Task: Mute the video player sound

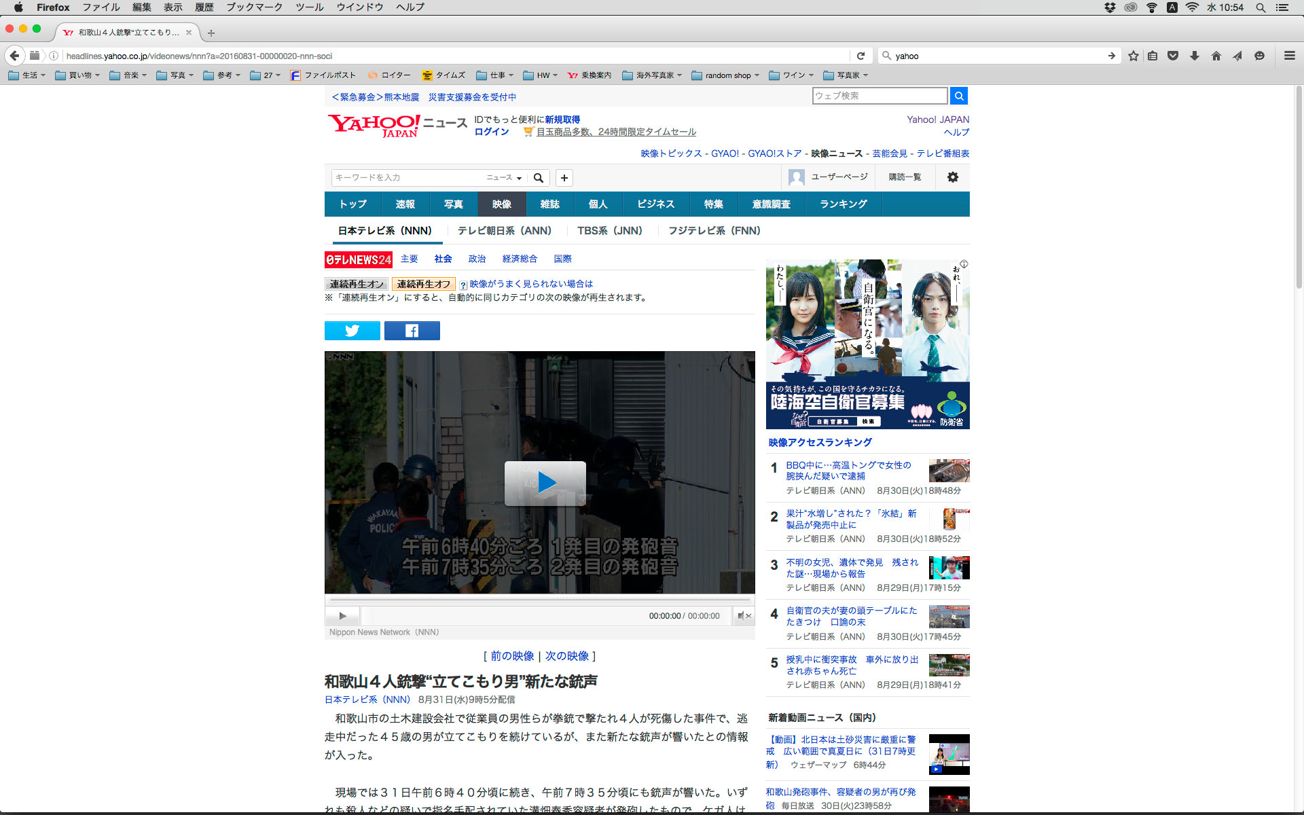Action: click(743, 616)
